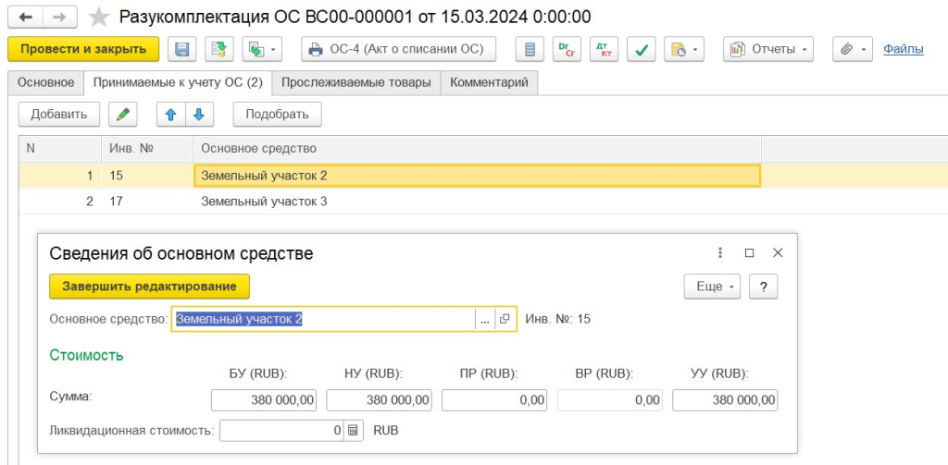The height and width of the screenshot is (465, 948).
Task: Click the pencil edit icon
Action: click(122, 114)
